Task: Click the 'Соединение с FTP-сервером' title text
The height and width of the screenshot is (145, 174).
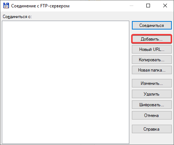Action: tap(40, 6)
